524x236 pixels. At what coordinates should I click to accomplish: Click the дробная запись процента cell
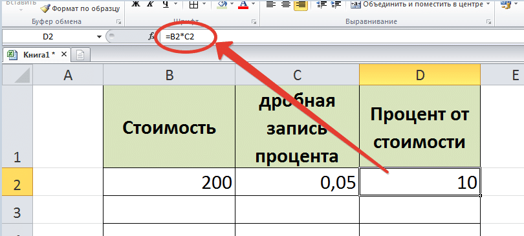298,127
